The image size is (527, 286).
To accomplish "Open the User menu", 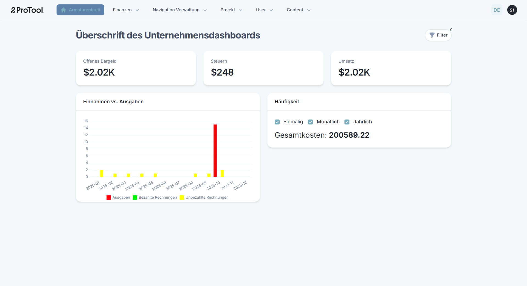I will [x=264, y=10].
